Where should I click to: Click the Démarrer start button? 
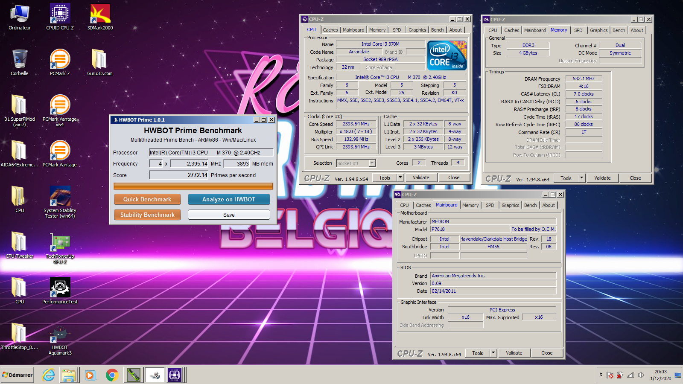[x=18, y=375]
